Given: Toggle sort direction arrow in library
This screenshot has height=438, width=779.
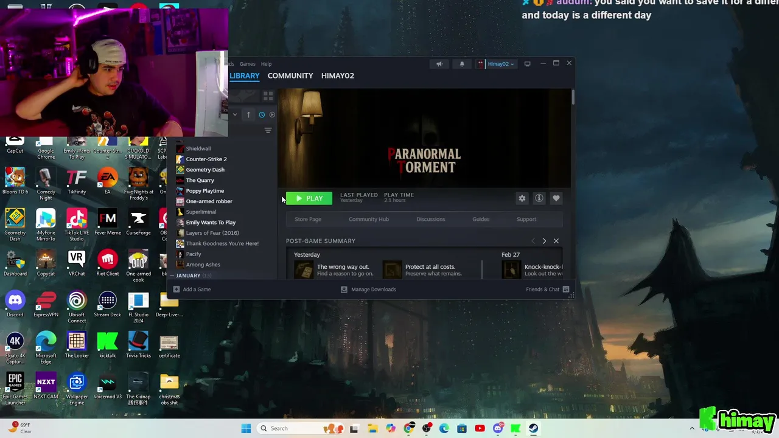Looking at the screenshot, I should (248, 114).
